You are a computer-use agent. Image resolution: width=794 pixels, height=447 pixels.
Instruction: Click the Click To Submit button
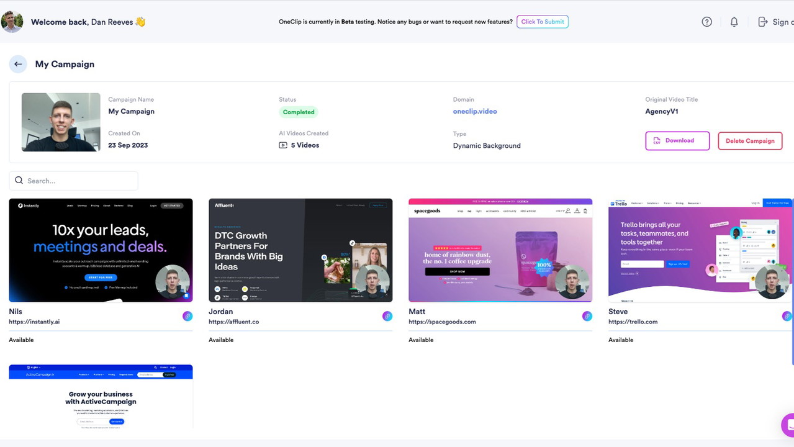coord(543,22)
